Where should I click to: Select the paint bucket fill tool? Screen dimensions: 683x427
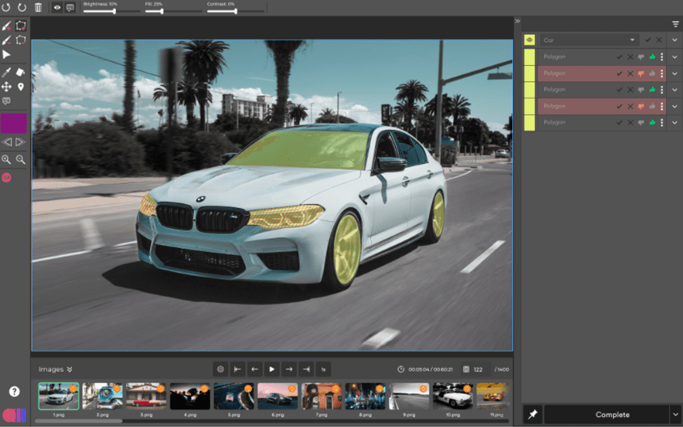click(20, 72)
